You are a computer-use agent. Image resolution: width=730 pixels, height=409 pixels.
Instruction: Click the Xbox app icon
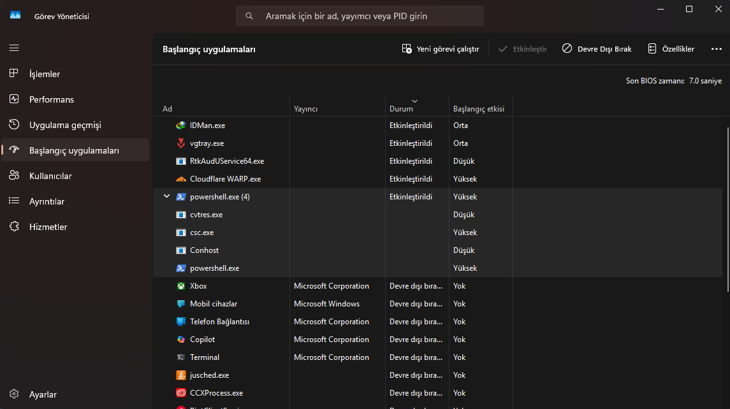[x=181, y=285]
